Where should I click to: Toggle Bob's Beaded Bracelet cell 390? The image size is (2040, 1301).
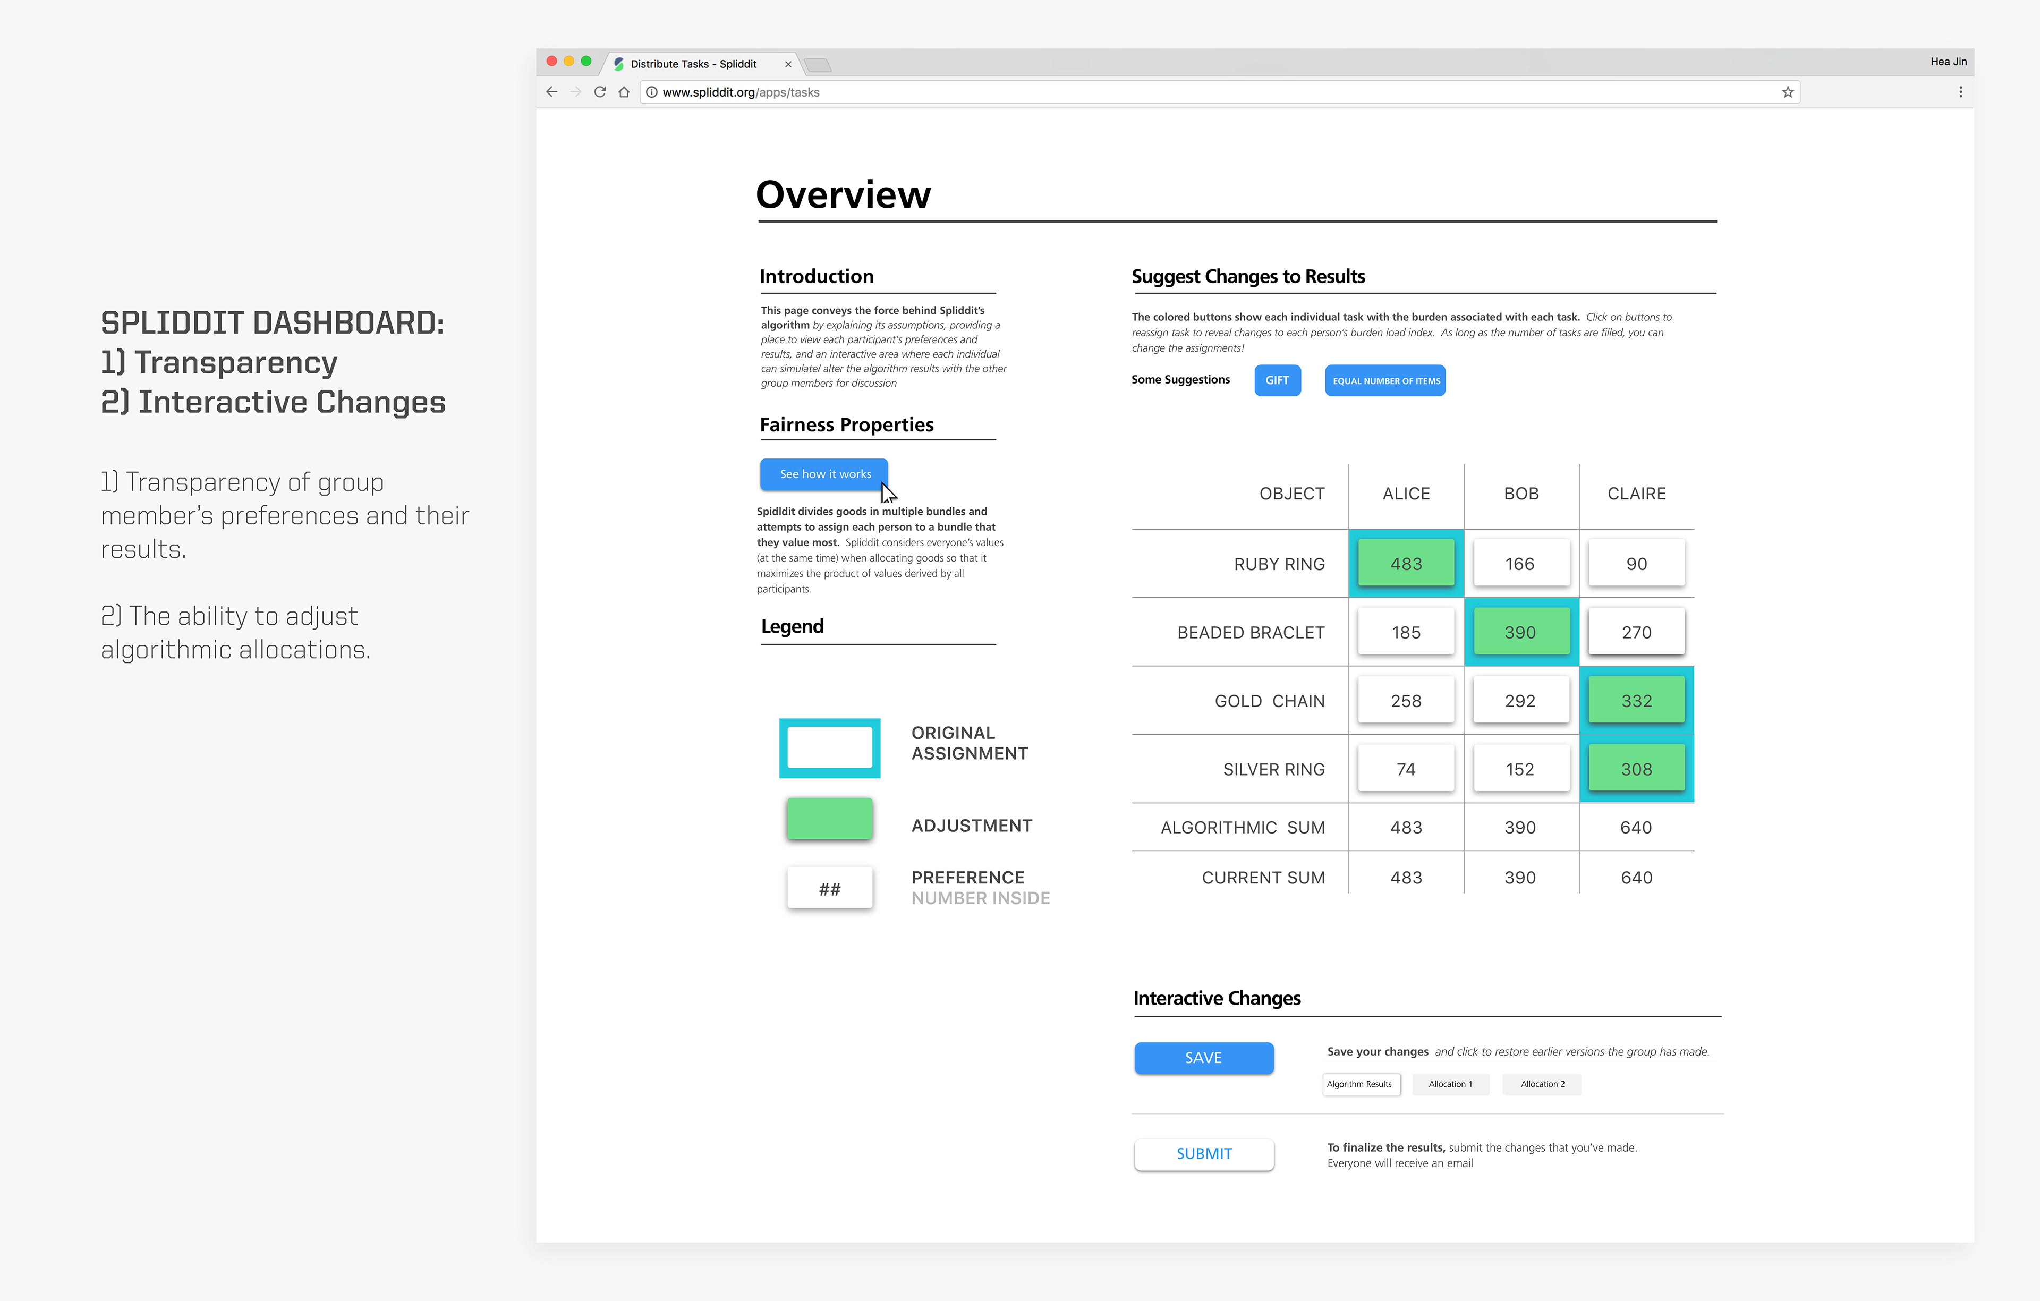1520,632
